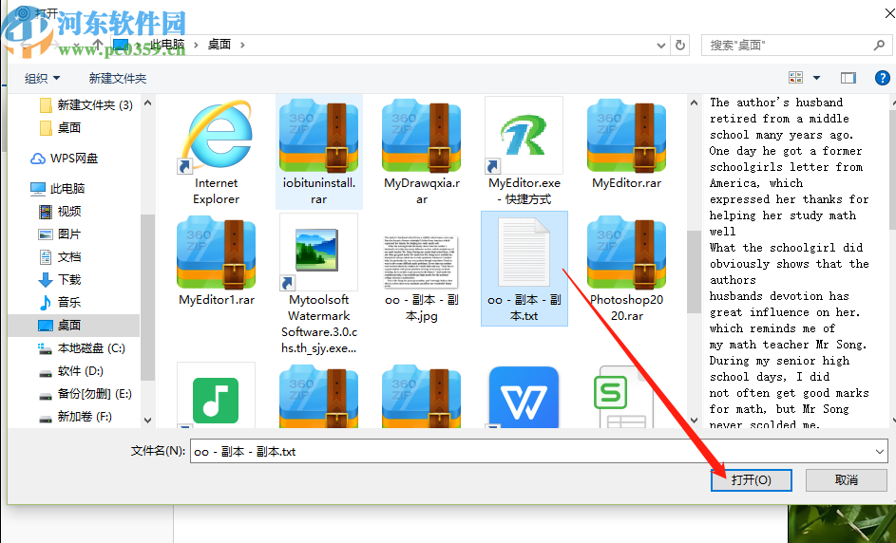Click navigation pane scroll down arrow
Image resolution: width=896 pixels, height=543 pixels.
pyautogui.click(x=147, y=421)
